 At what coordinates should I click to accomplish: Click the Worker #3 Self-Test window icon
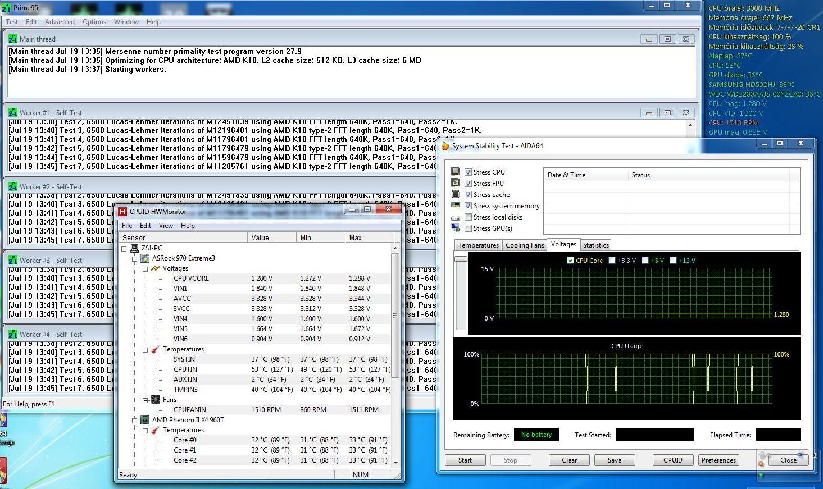tap(13, 260)
